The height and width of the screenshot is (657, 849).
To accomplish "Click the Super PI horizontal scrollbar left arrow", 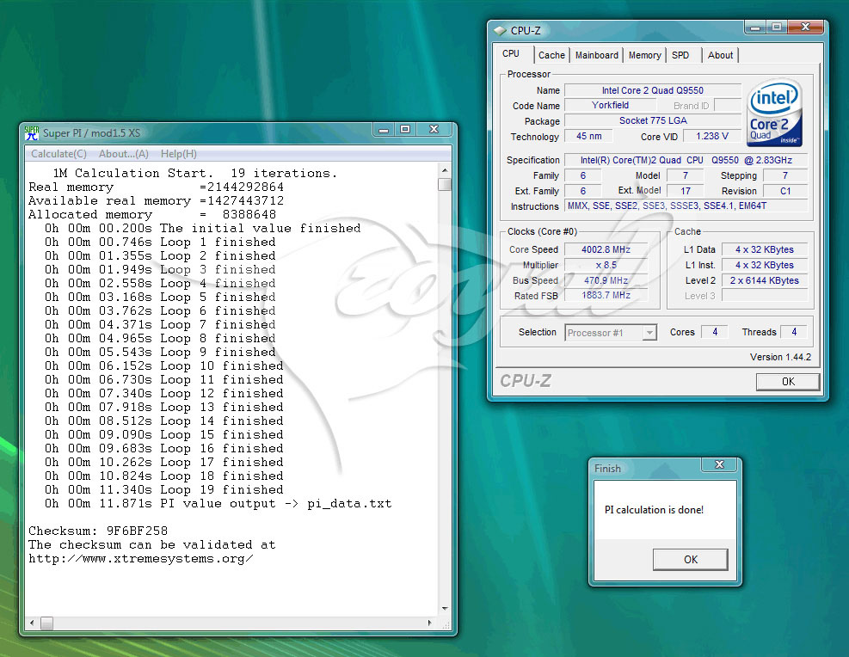I will point(32,623).
